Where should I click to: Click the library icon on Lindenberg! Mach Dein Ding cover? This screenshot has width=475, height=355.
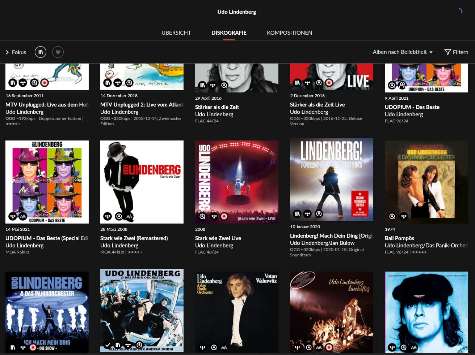(x=297, y=214)
